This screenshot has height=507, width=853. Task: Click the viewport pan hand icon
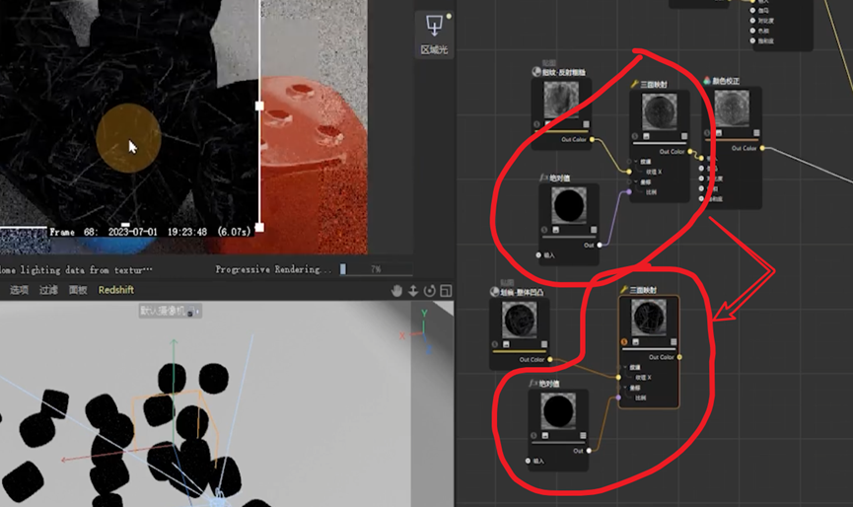point(397,291)
